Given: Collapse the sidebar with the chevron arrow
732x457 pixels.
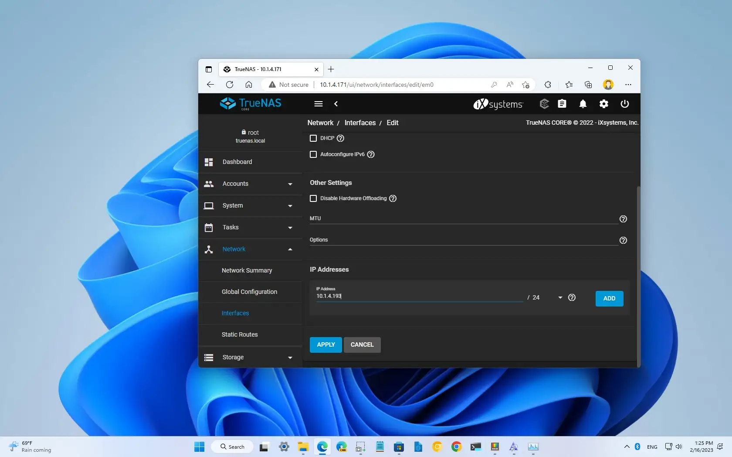Looking at the screenshot, I should 336,104.
